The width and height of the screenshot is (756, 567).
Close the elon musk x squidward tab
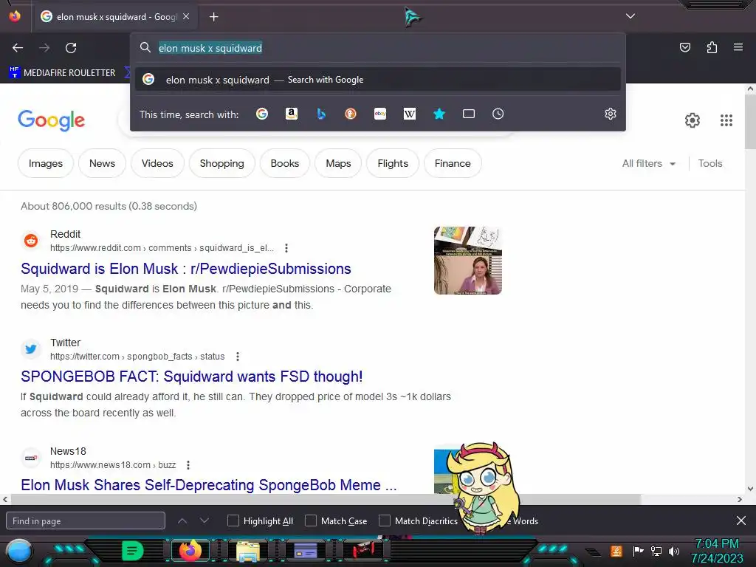coord(186,16)
